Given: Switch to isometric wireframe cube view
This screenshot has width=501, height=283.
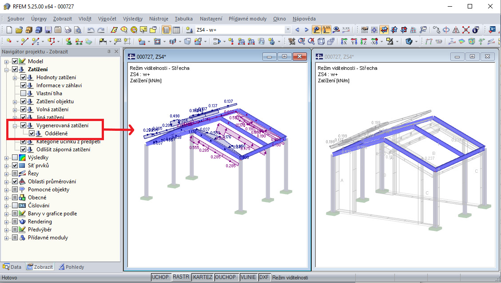Looking at the screenshot, I should pos(321,41).
